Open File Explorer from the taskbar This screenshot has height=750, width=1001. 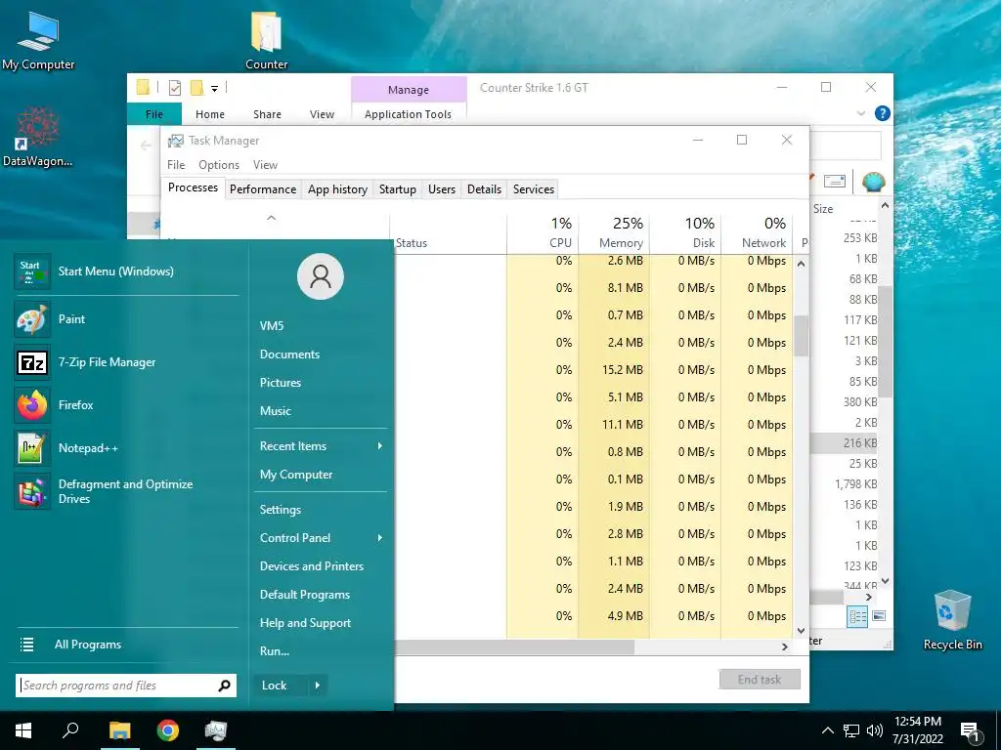[x=119, y=730]
